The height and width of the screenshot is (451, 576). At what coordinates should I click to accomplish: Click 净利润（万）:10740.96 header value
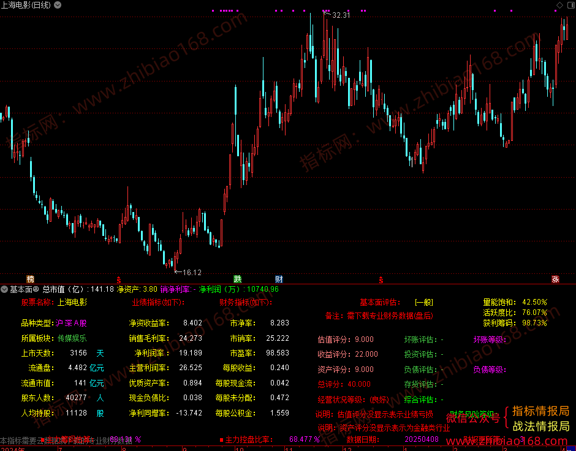pyautogui.click(x=239, y=289)
